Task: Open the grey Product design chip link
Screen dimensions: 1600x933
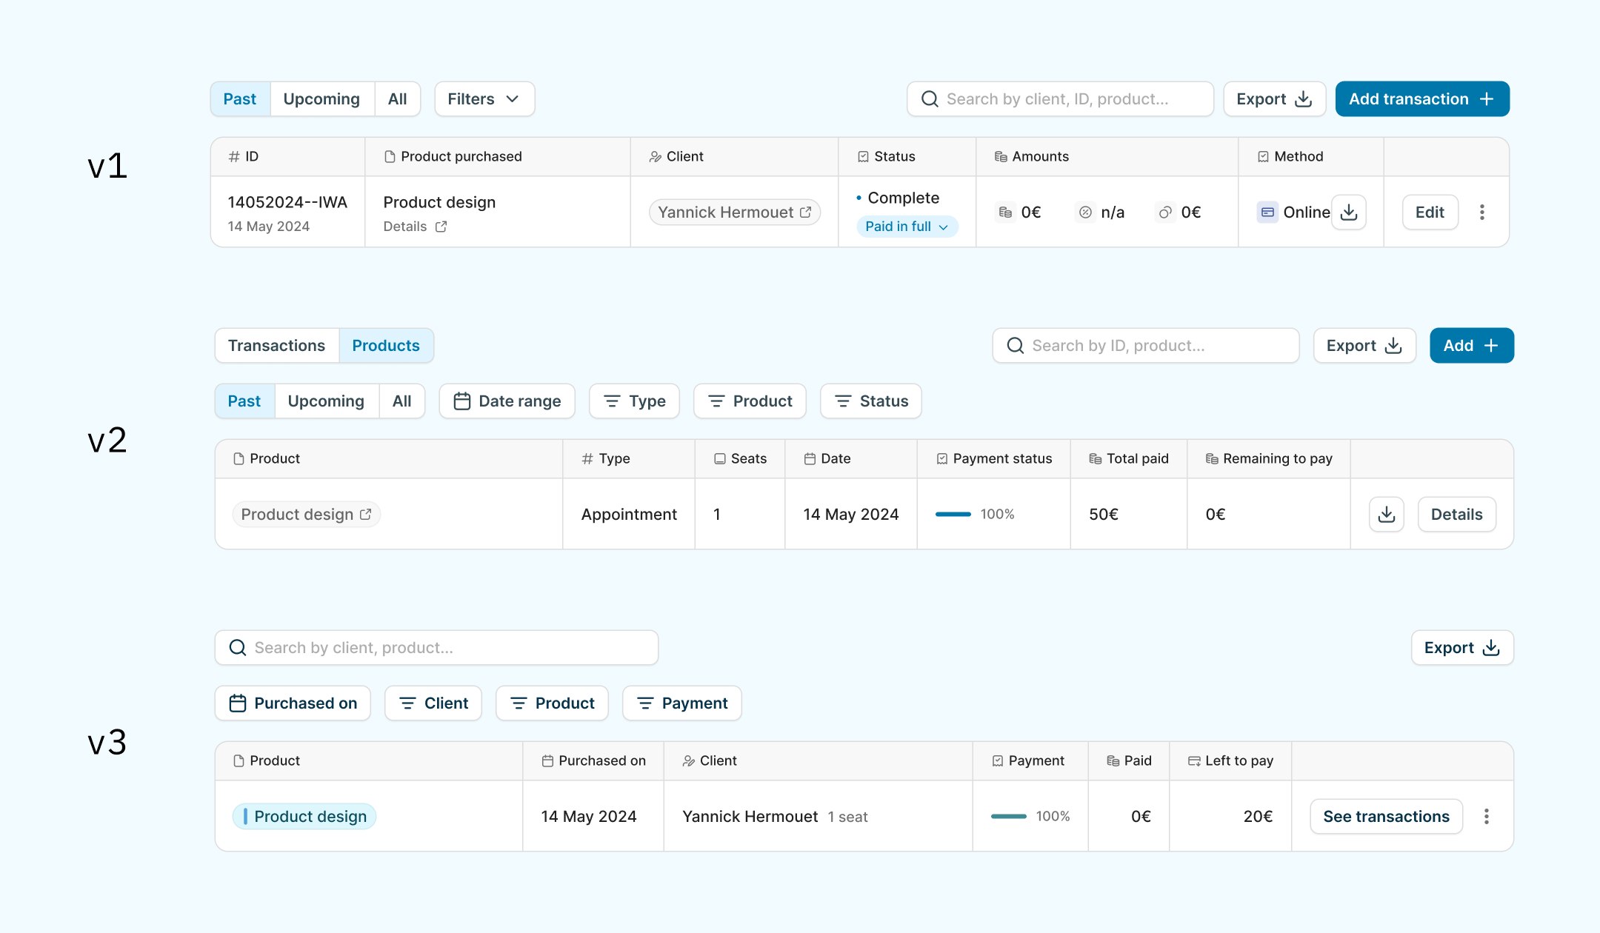Action: click(306, 515)
